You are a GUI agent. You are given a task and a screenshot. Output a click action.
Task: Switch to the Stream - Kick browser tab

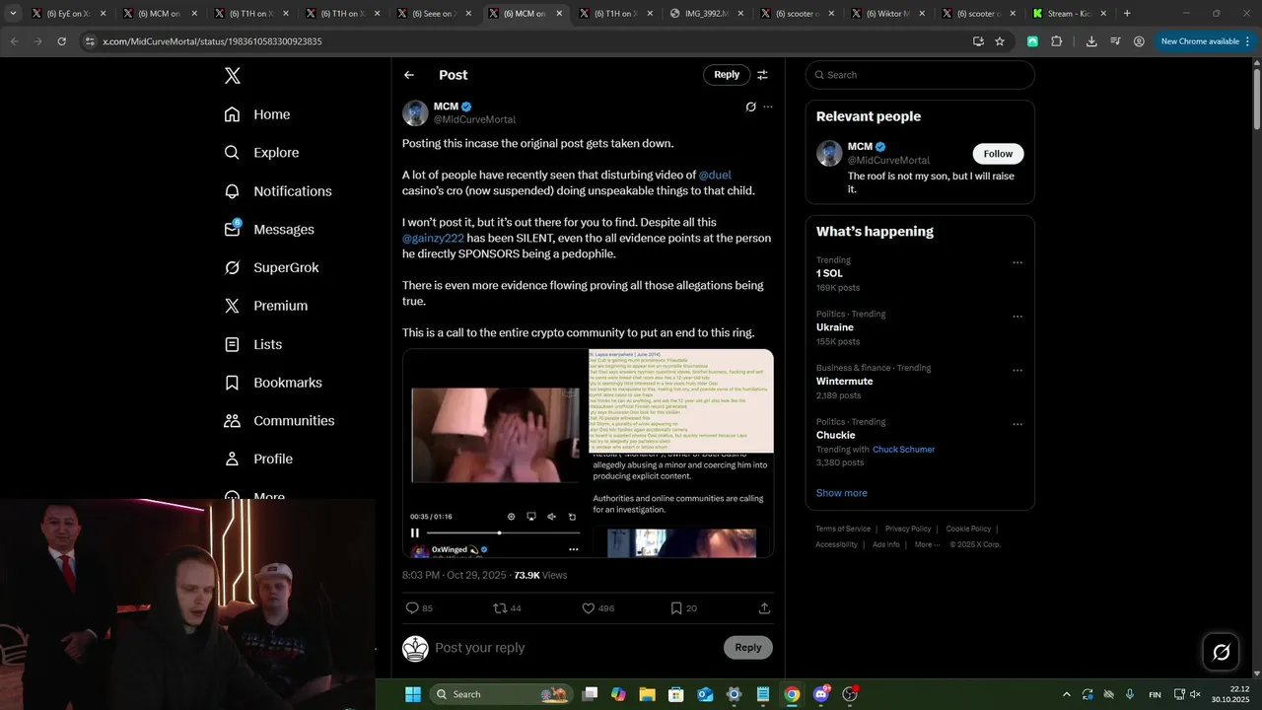tap(1069, 14)
